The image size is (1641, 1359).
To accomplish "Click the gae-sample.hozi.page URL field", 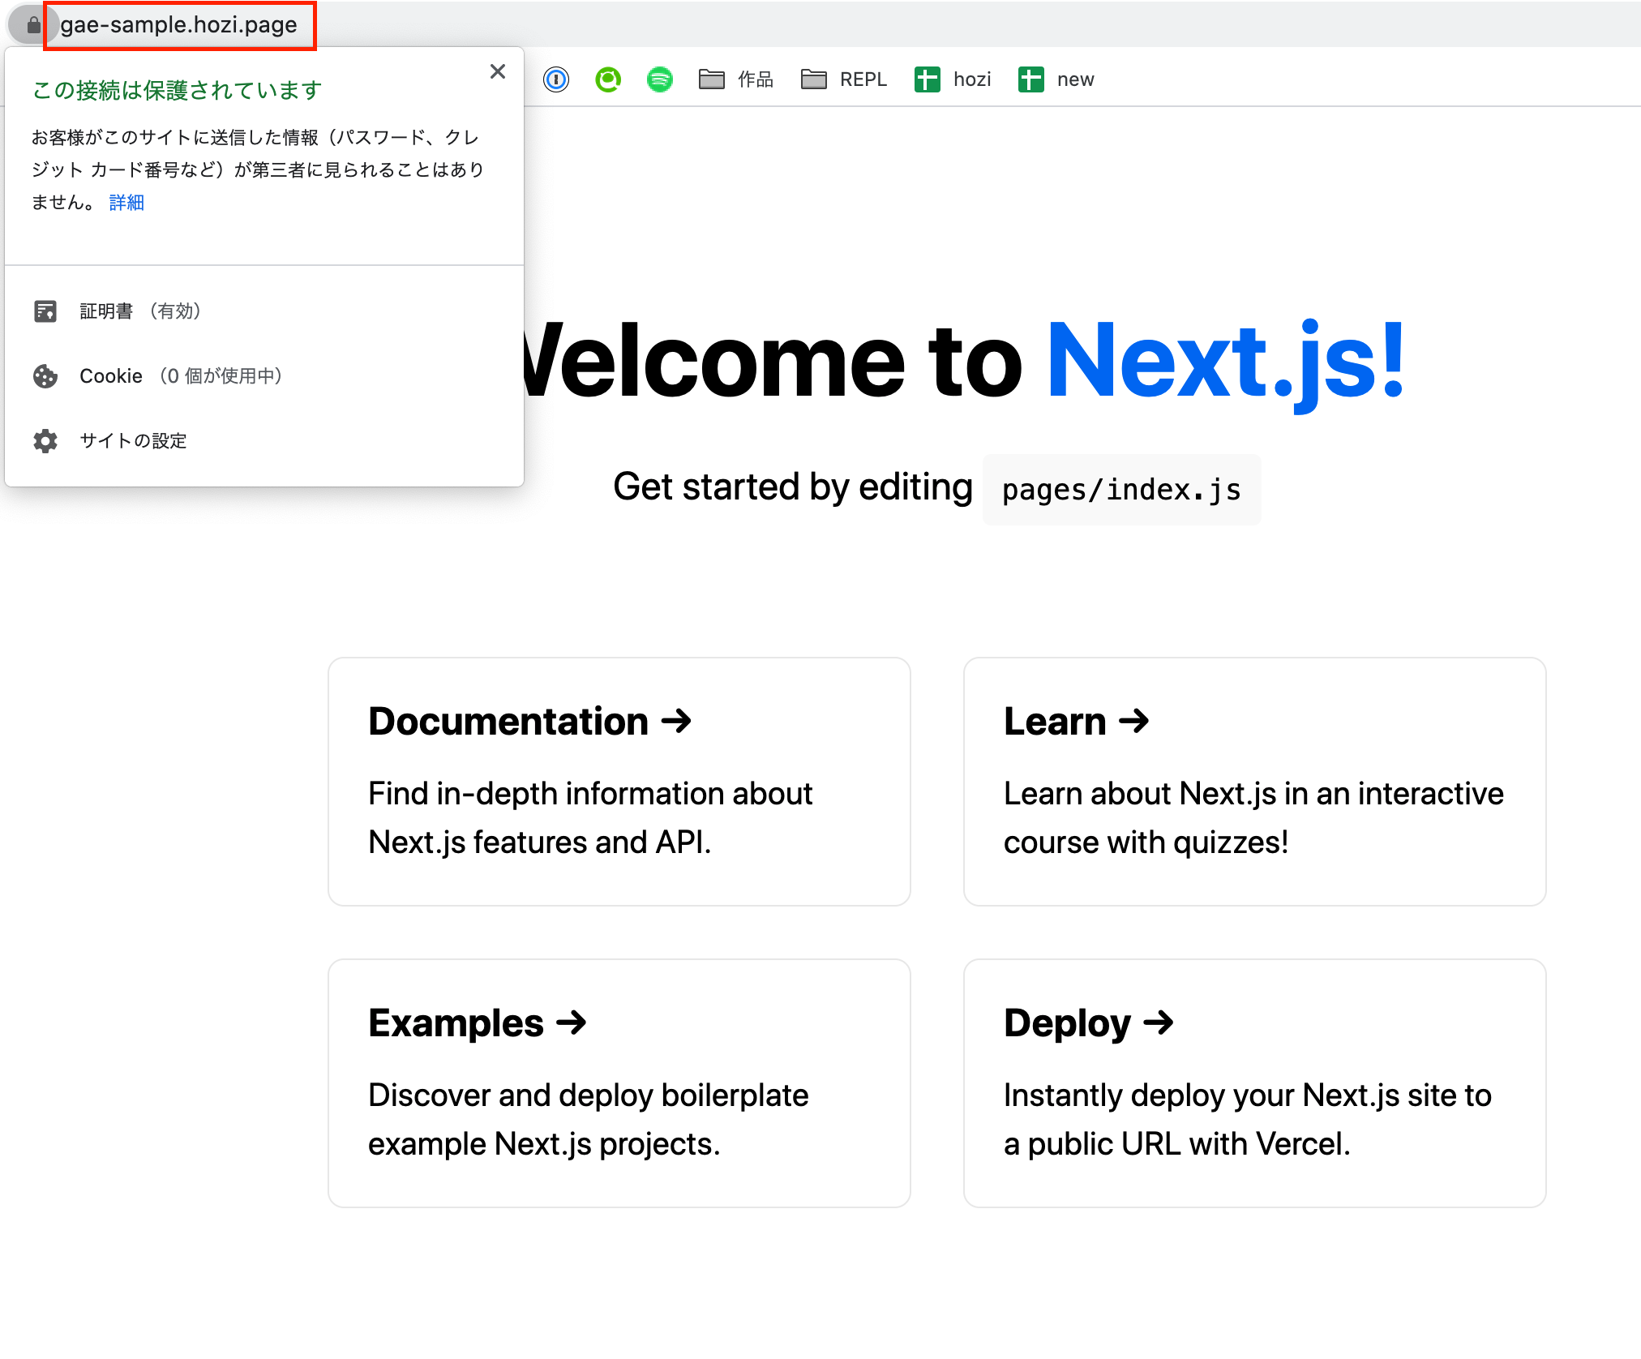I will (179, 25).
